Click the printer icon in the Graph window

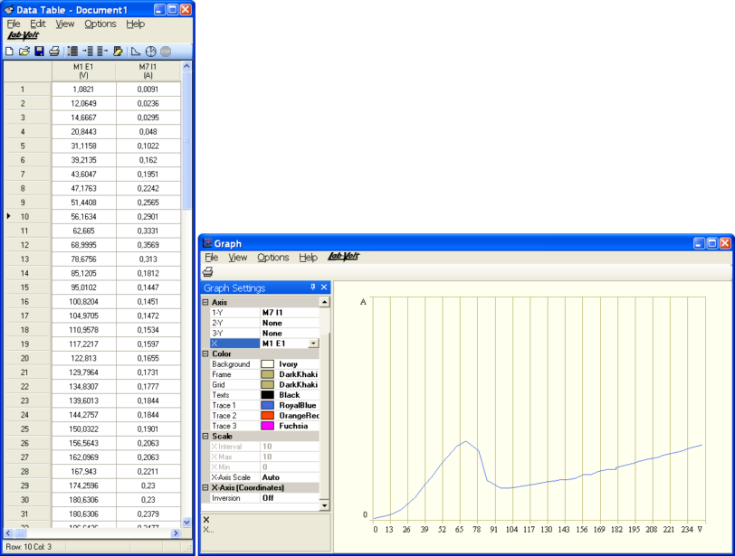[x=208, y=271]
